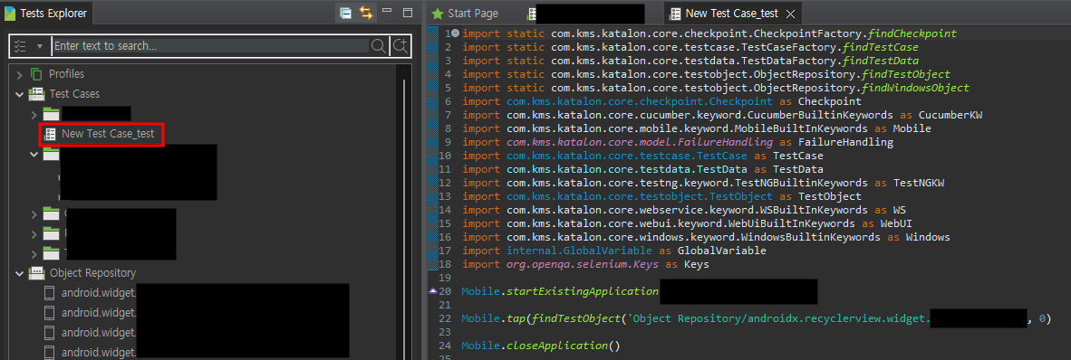
Task: Click the 'Enter text to search...' field
Action: tap(210, 46)
